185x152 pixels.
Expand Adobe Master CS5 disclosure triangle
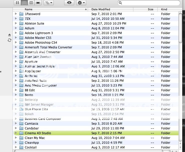16,38
